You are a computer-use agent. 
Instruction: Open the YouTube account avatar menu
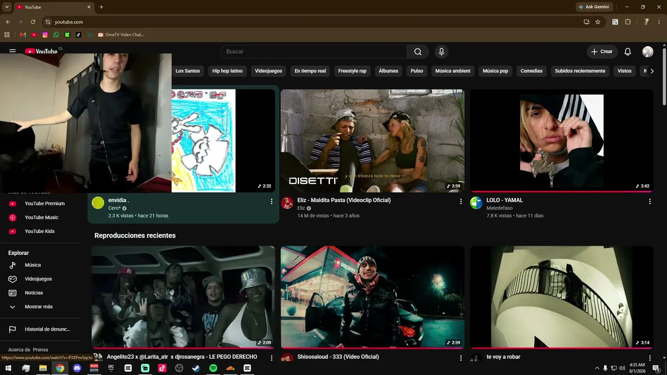coord(648,52)
